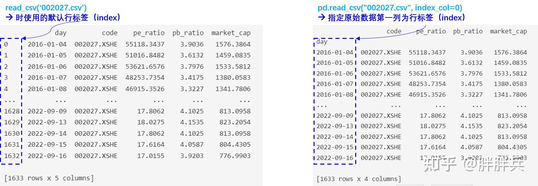The width and height of the screenshot is (538, 186).
Task: Select date 2016-01-06 in the 5-column table
Action: tap(47, 66)
